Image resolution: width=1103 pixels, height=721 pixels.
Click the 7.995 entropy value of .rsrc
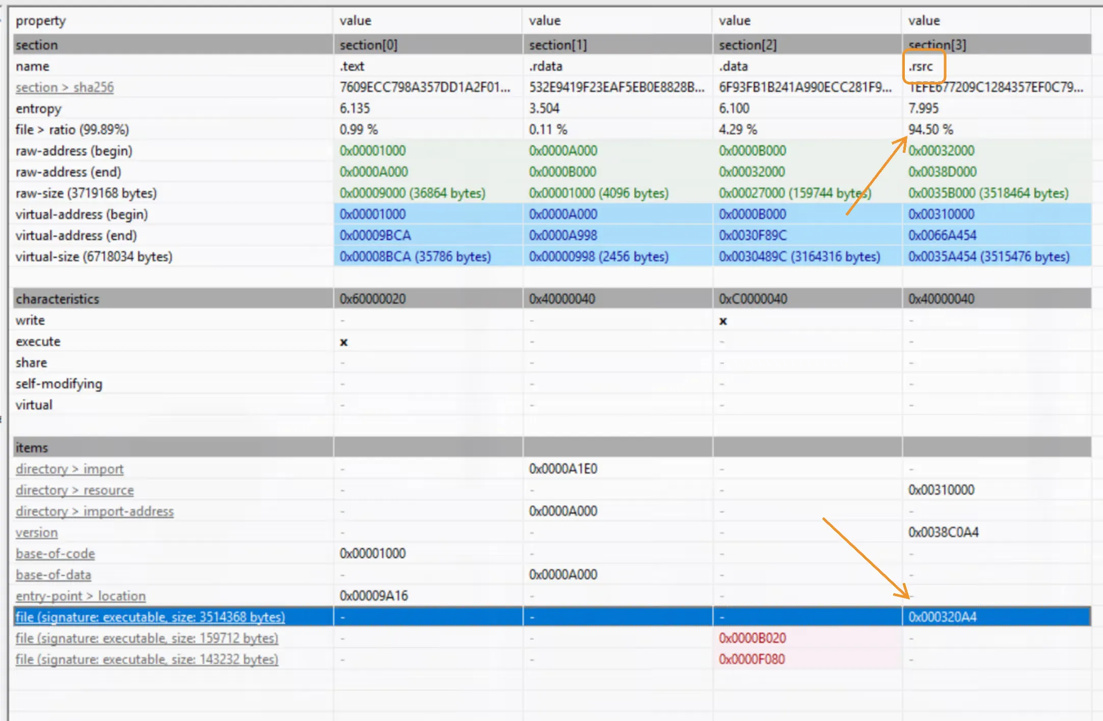point(923,108)
